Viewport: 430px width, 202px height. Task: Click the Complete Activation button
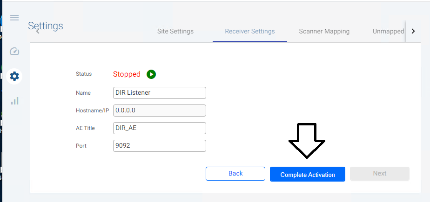tap(307, 174)
